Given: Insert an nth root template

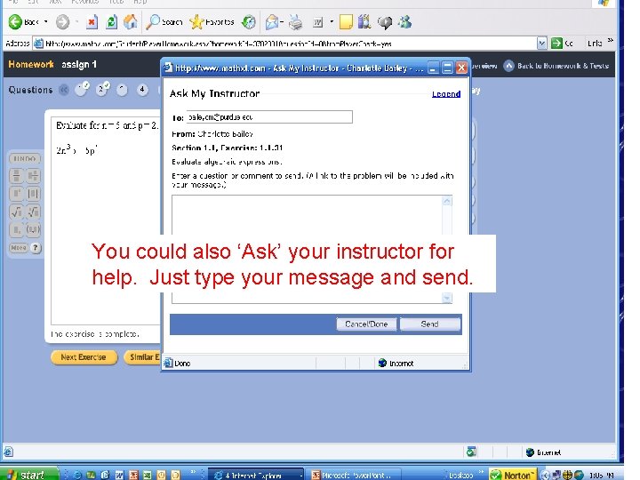Looking at the screenshot, I should pyautogui.click(x=34, y=212).
